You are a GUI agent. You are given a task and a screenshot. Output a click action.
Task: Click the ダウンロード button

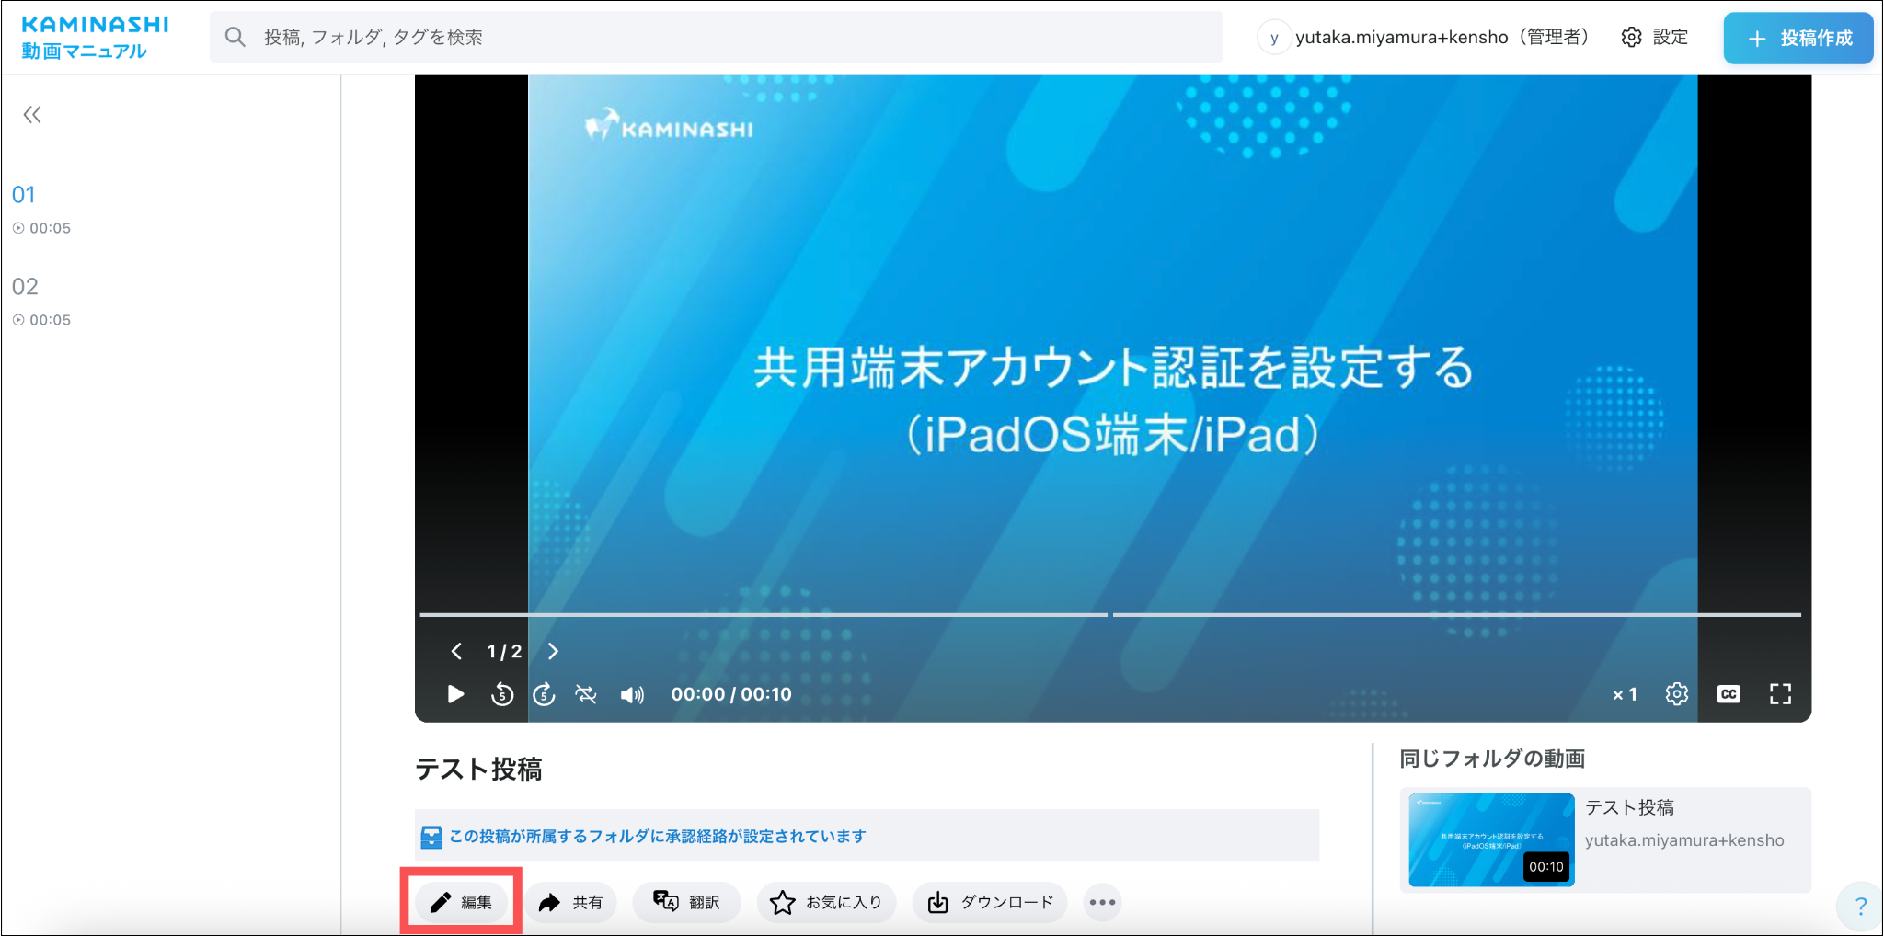990,902
